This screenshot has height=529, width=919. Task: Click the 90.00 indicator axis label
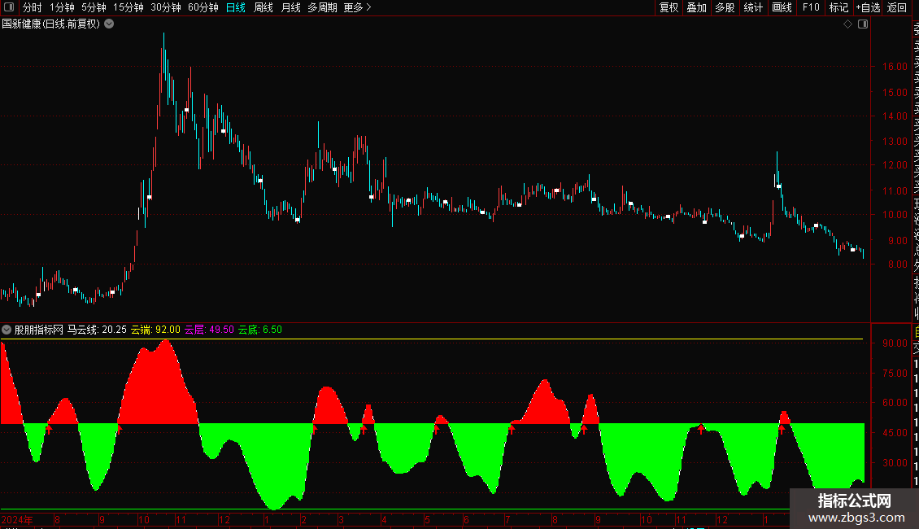895,343
